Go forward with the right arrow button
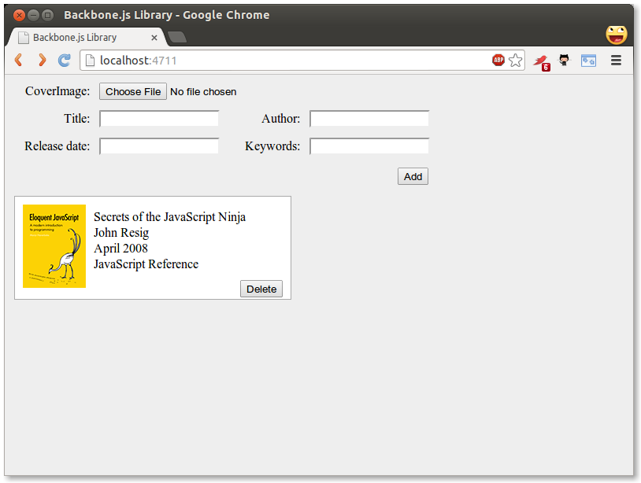Screen dimensions: 641x483 pos(42,61)
